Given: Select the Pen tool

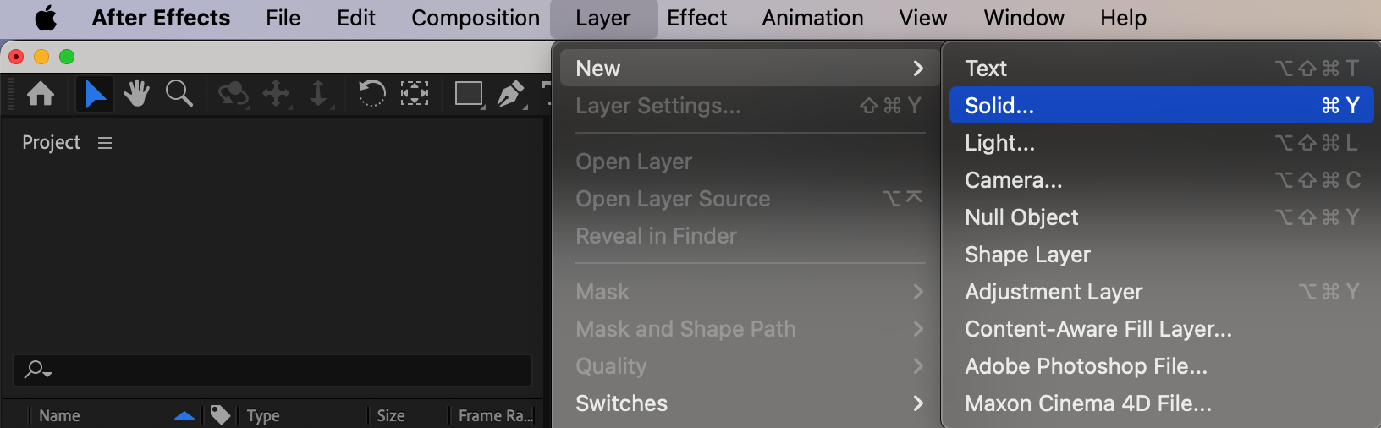Looking at the screenshot, I should pyautogui.click(x=511, y=93).
